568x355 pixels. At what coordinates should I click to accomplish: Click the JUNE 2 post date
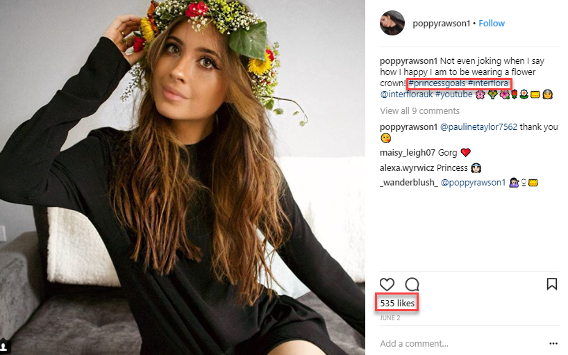390,318
